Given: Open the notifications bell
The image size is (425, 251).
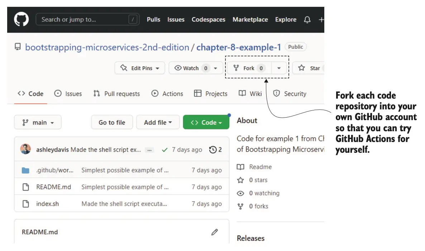Looking at the screenshot, I should [x=307, y=20].
